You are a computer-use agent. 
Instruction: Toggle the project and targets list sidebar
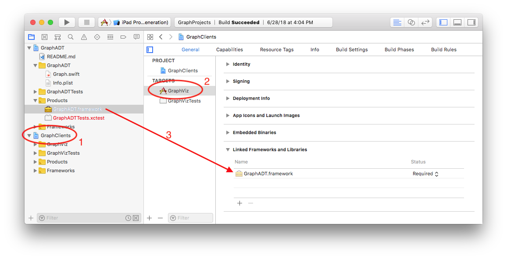click(150, 50)
